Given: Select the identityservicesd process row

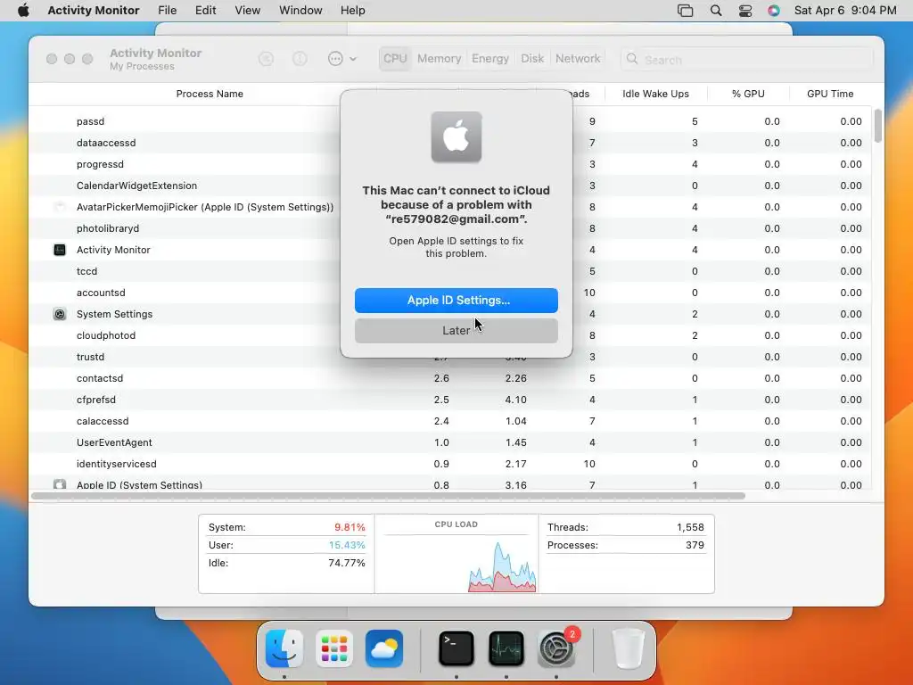Looking at the screenshot, I should [x=450, y=464].
